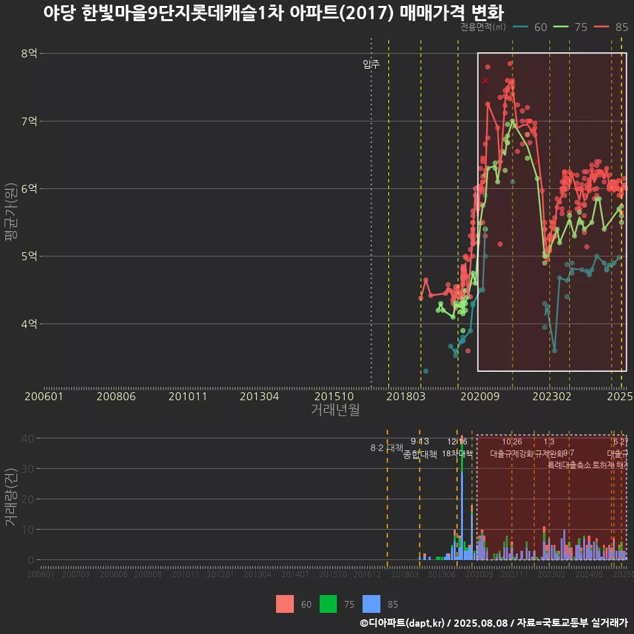Click 202009 on the price chart's x-axis
Image resolution: width=634 pixels, height=634 pixels.
480,396
